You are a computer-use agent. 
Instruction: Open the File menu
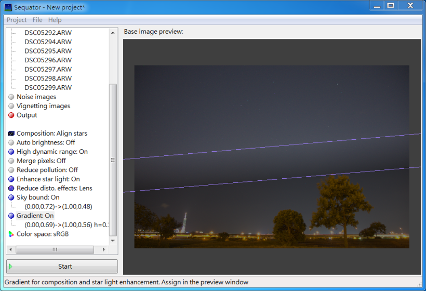pyautogui.click(x=37, y=20)
